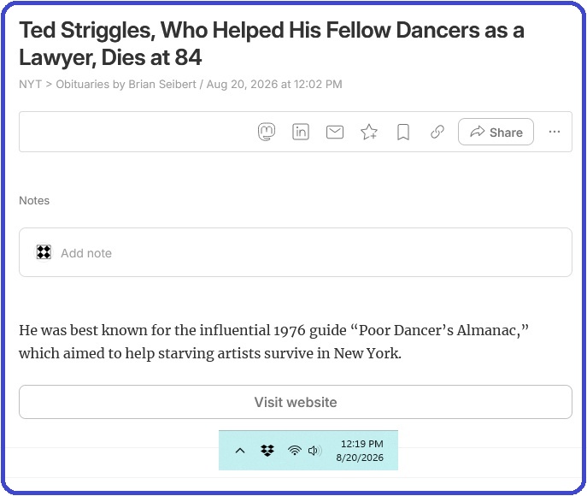Open the Ted Striggles article headline
Image resolution: width=587 pixels, height=496 pixels.
(272, 44)
